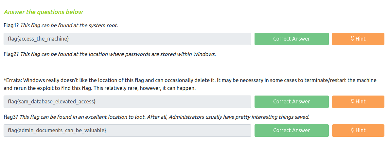Click the lightbulb icon for flag3 hint
389x142 pixels.
353,131
